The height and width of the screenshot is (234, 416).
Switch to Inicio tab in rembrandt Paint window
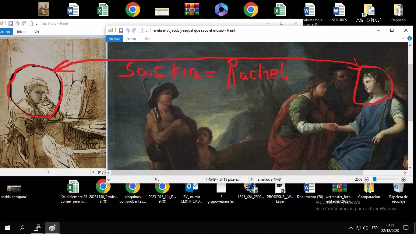[132, 39]
